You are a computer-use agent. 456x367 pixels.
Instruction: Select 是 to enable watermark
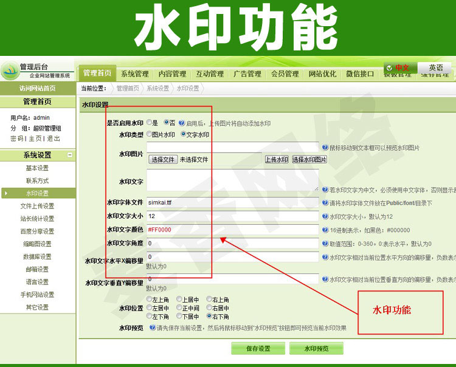pyautogui.click(x=149, y=122)
